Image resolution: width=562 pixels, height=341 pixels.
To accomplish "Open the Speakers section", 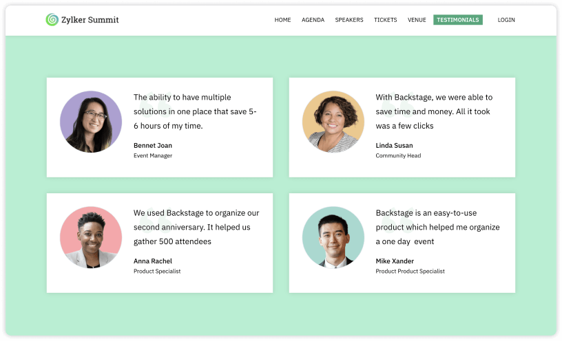I will [349, 20].
